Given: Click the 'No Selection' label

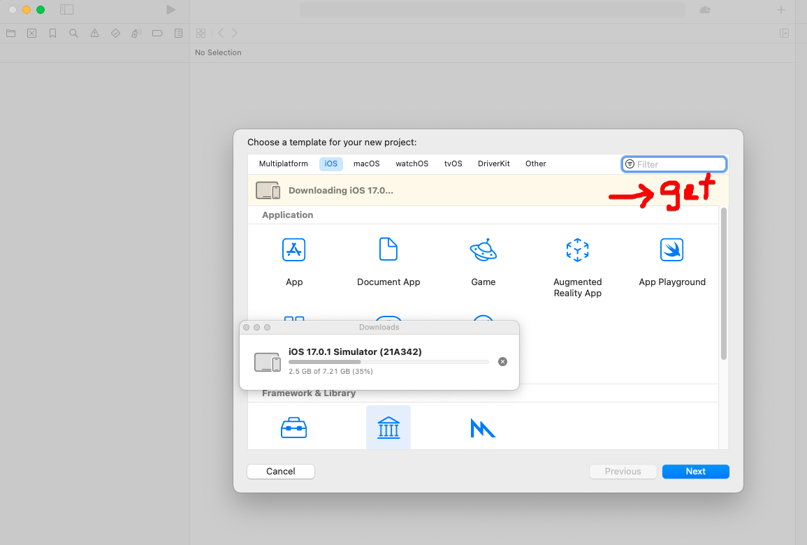Looking at the screenshot, I should pos(218,52).
